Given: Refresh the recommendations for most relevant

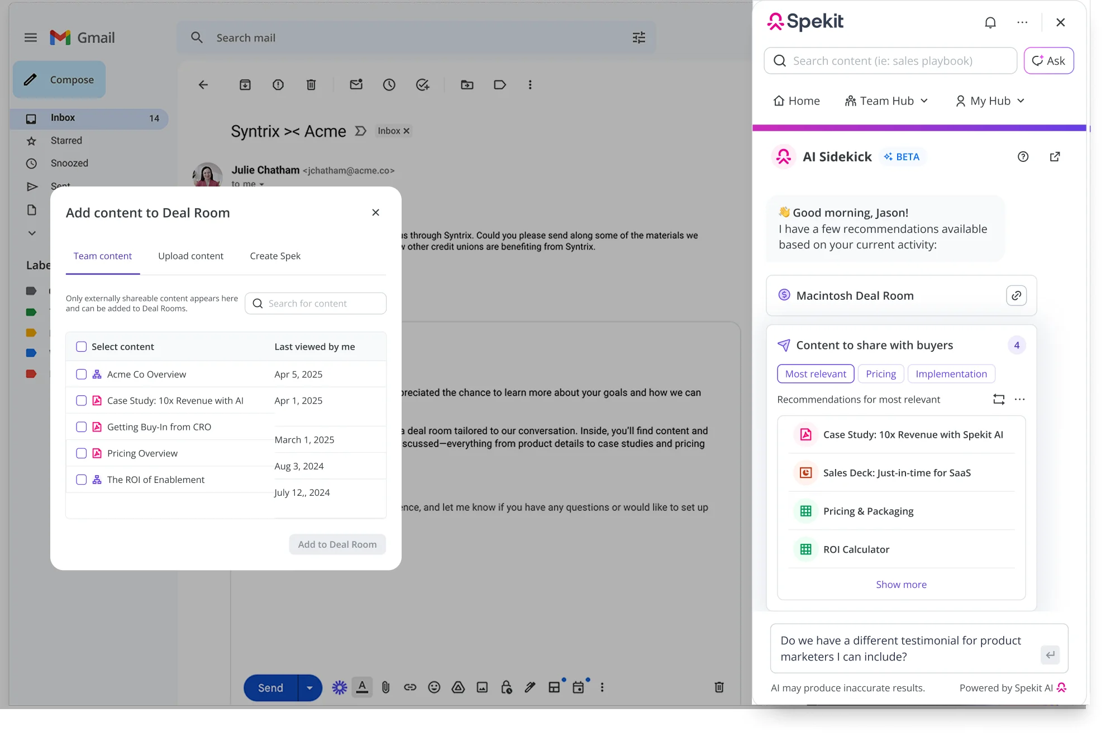Looking at the screenshot, I should click(x=999, y=399).
